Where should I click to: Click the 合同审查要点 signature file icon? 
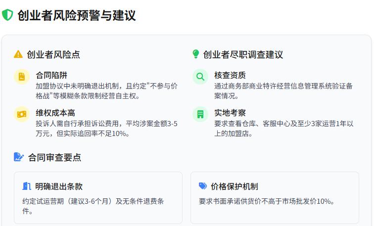click(19, 157)
